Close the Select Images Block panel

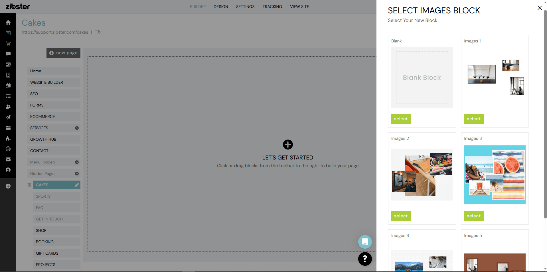tap(540, 8)
